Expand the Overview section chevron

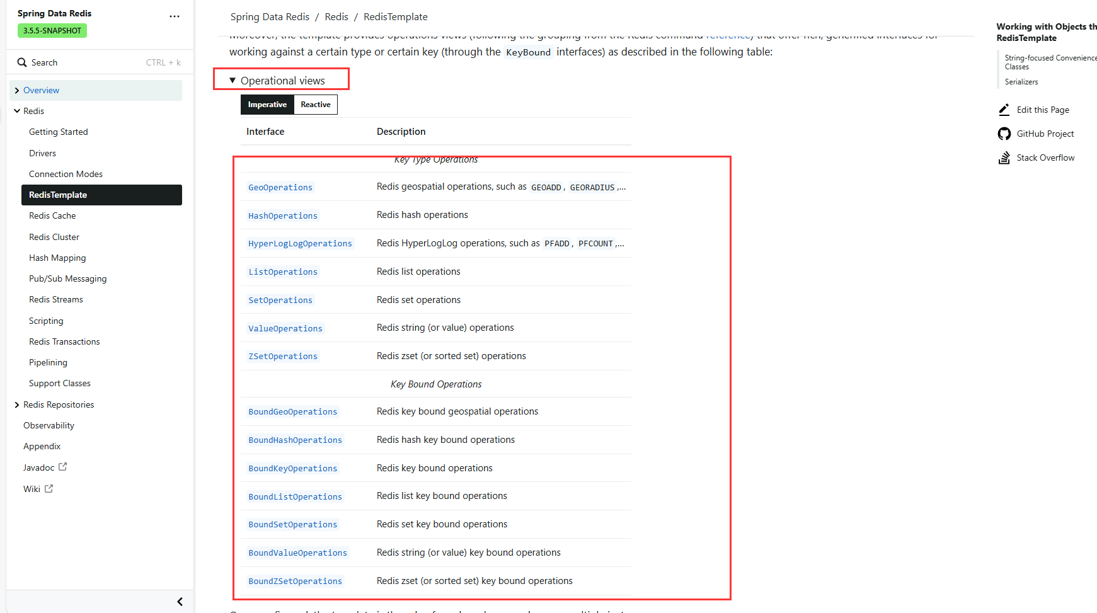pyautogui.click(x=17, y=91)
